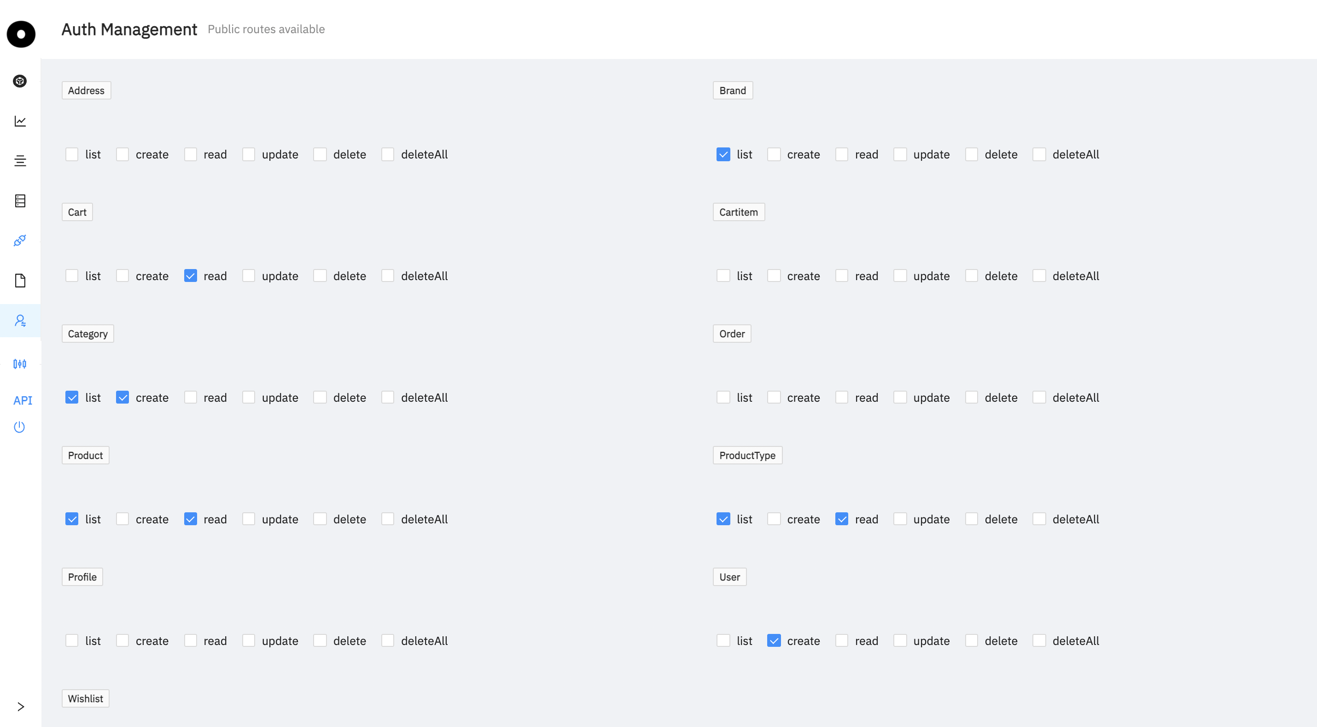Viewport: 1317px width, 727px height.
Task: Click the plug connection sidebar icon
Action: [x=20, y=240]
